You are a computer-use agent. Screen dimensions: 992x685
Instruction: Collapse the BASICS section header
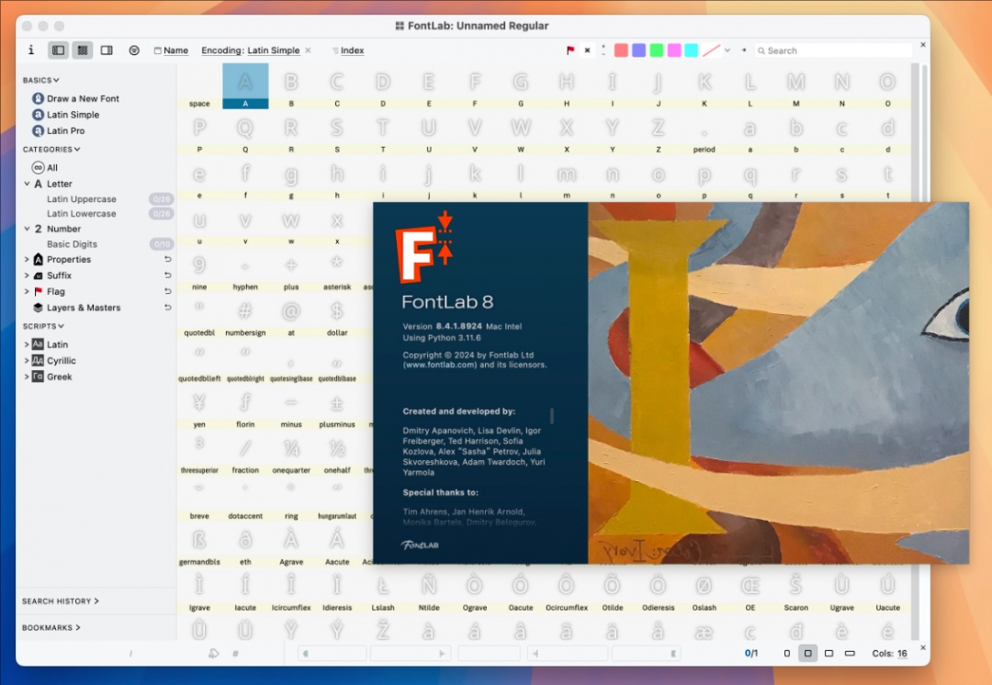pyautogui.click(x=41, y=80)
